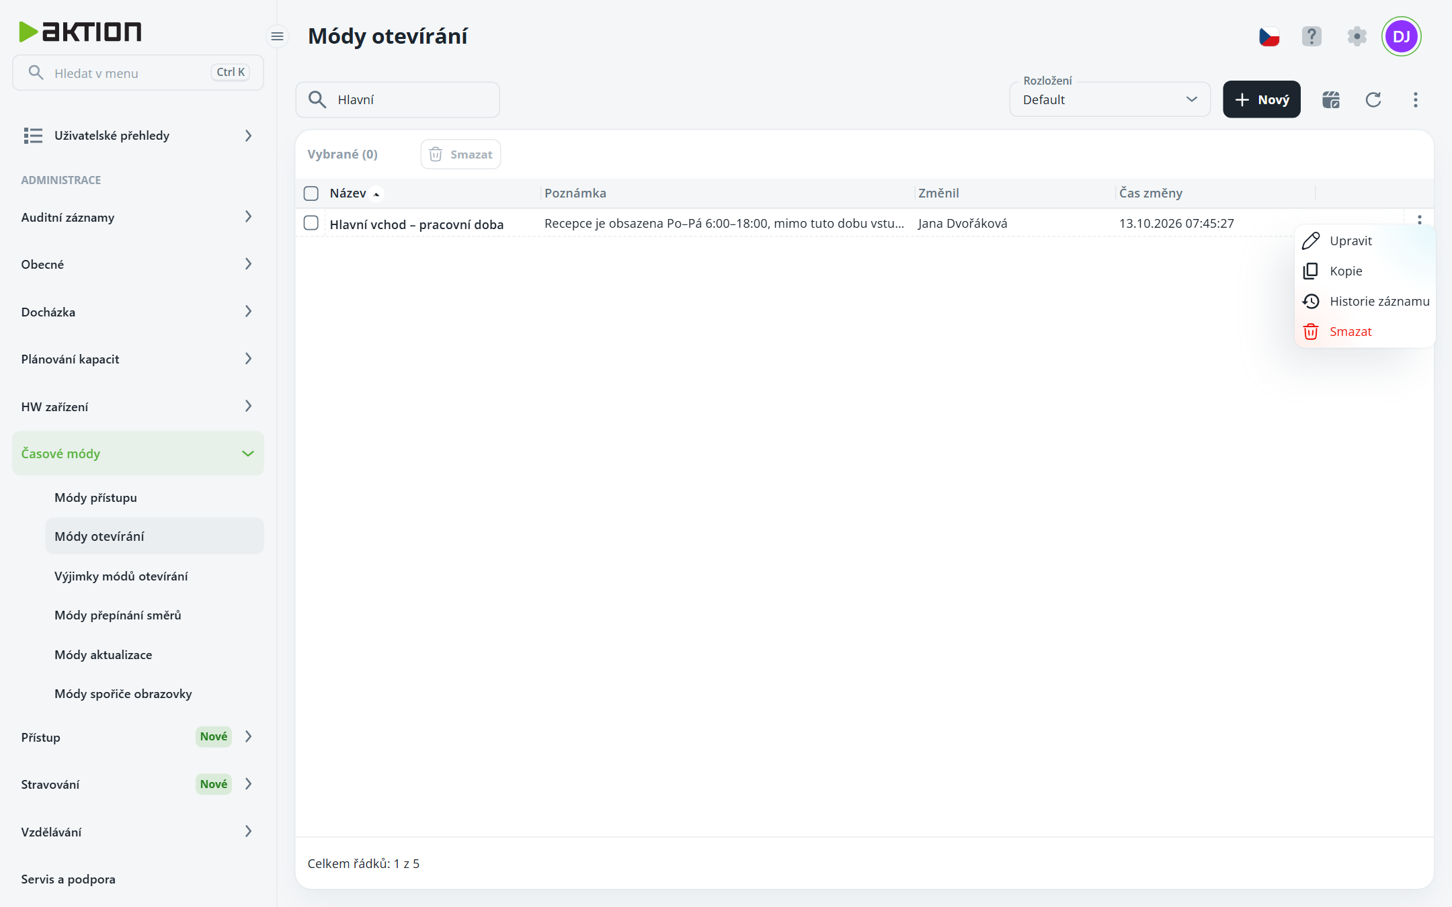Choose red Smazat from the context menu
This screenshot has height=907, width=1452.
(x=1365, y=331)
